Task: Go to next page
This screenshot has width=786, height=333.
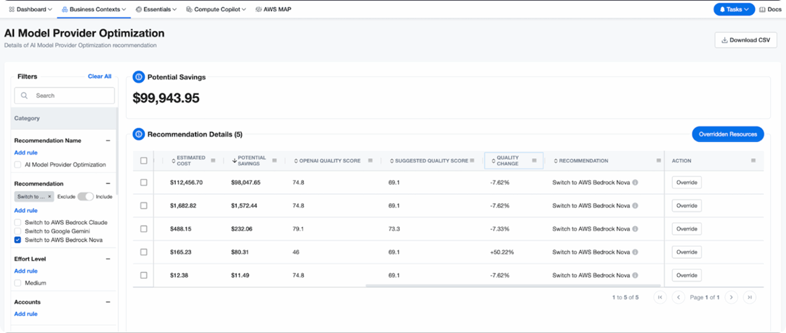Action: [x=731, y=297]
